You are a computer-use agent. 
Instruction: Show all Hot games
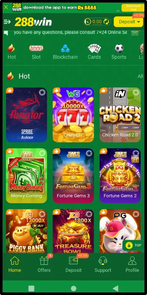[x=140, y=76]
